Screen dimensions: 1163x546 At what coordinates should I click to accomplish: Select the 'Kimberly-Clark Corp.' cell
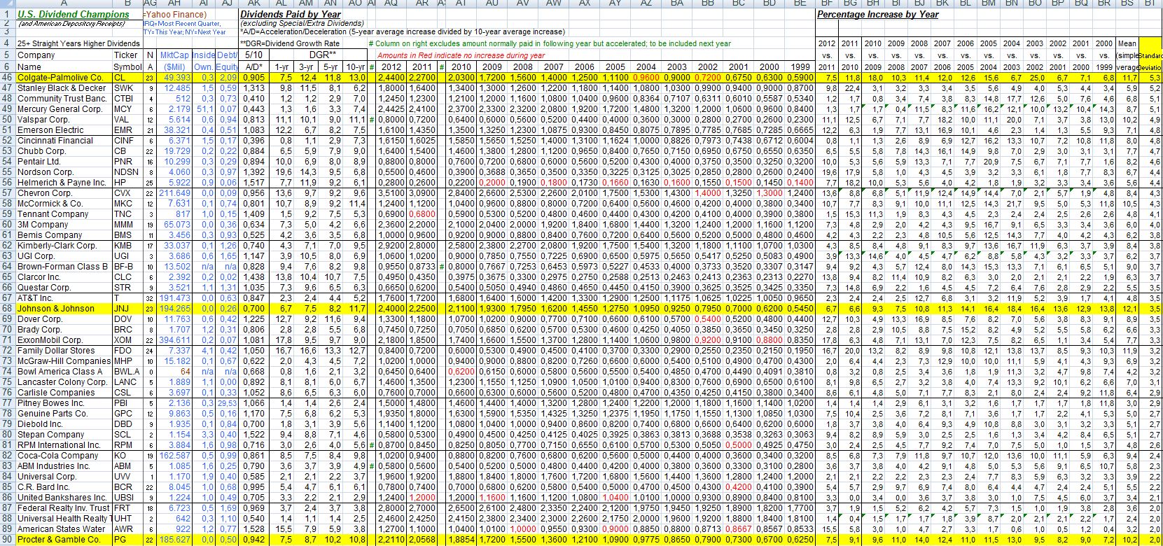tap(64, 246)
